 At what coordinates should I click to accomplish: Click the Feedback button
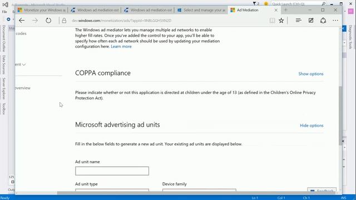(x=322, y=190)
